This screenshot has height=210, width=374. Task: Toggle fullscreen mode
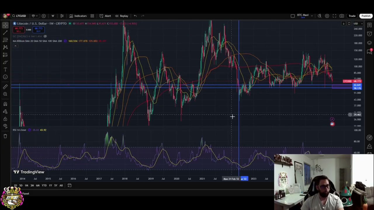334,16
